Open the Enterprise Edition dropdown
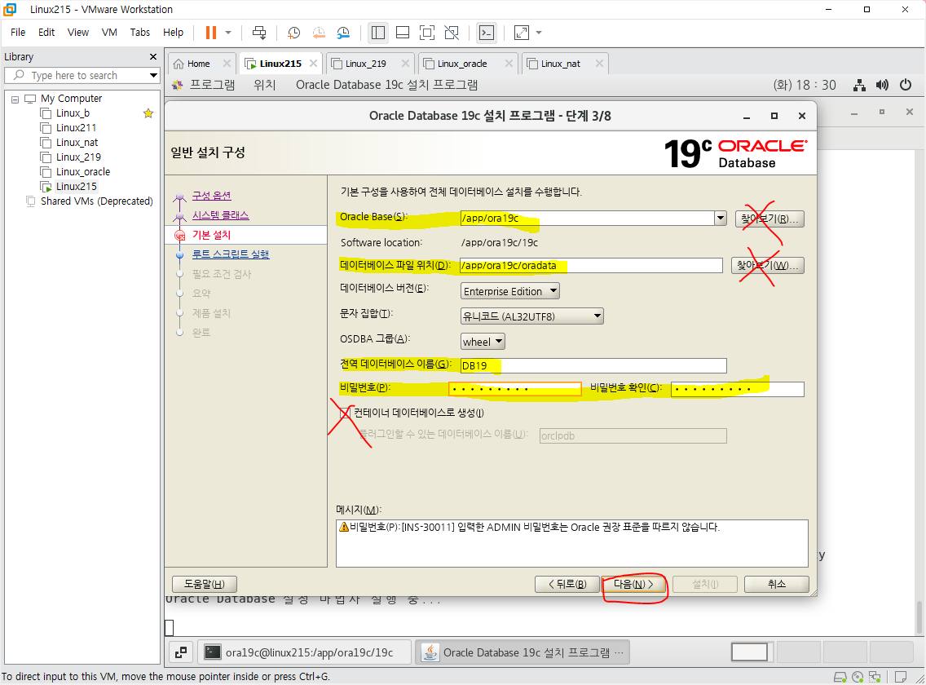 509,291
